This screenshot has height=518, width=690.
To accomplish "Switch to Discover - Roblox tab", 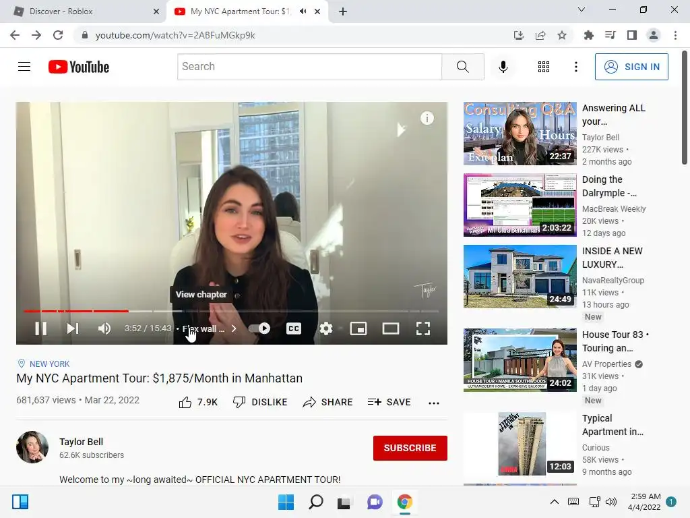I will pyautogui.click(x=84, y=11).
